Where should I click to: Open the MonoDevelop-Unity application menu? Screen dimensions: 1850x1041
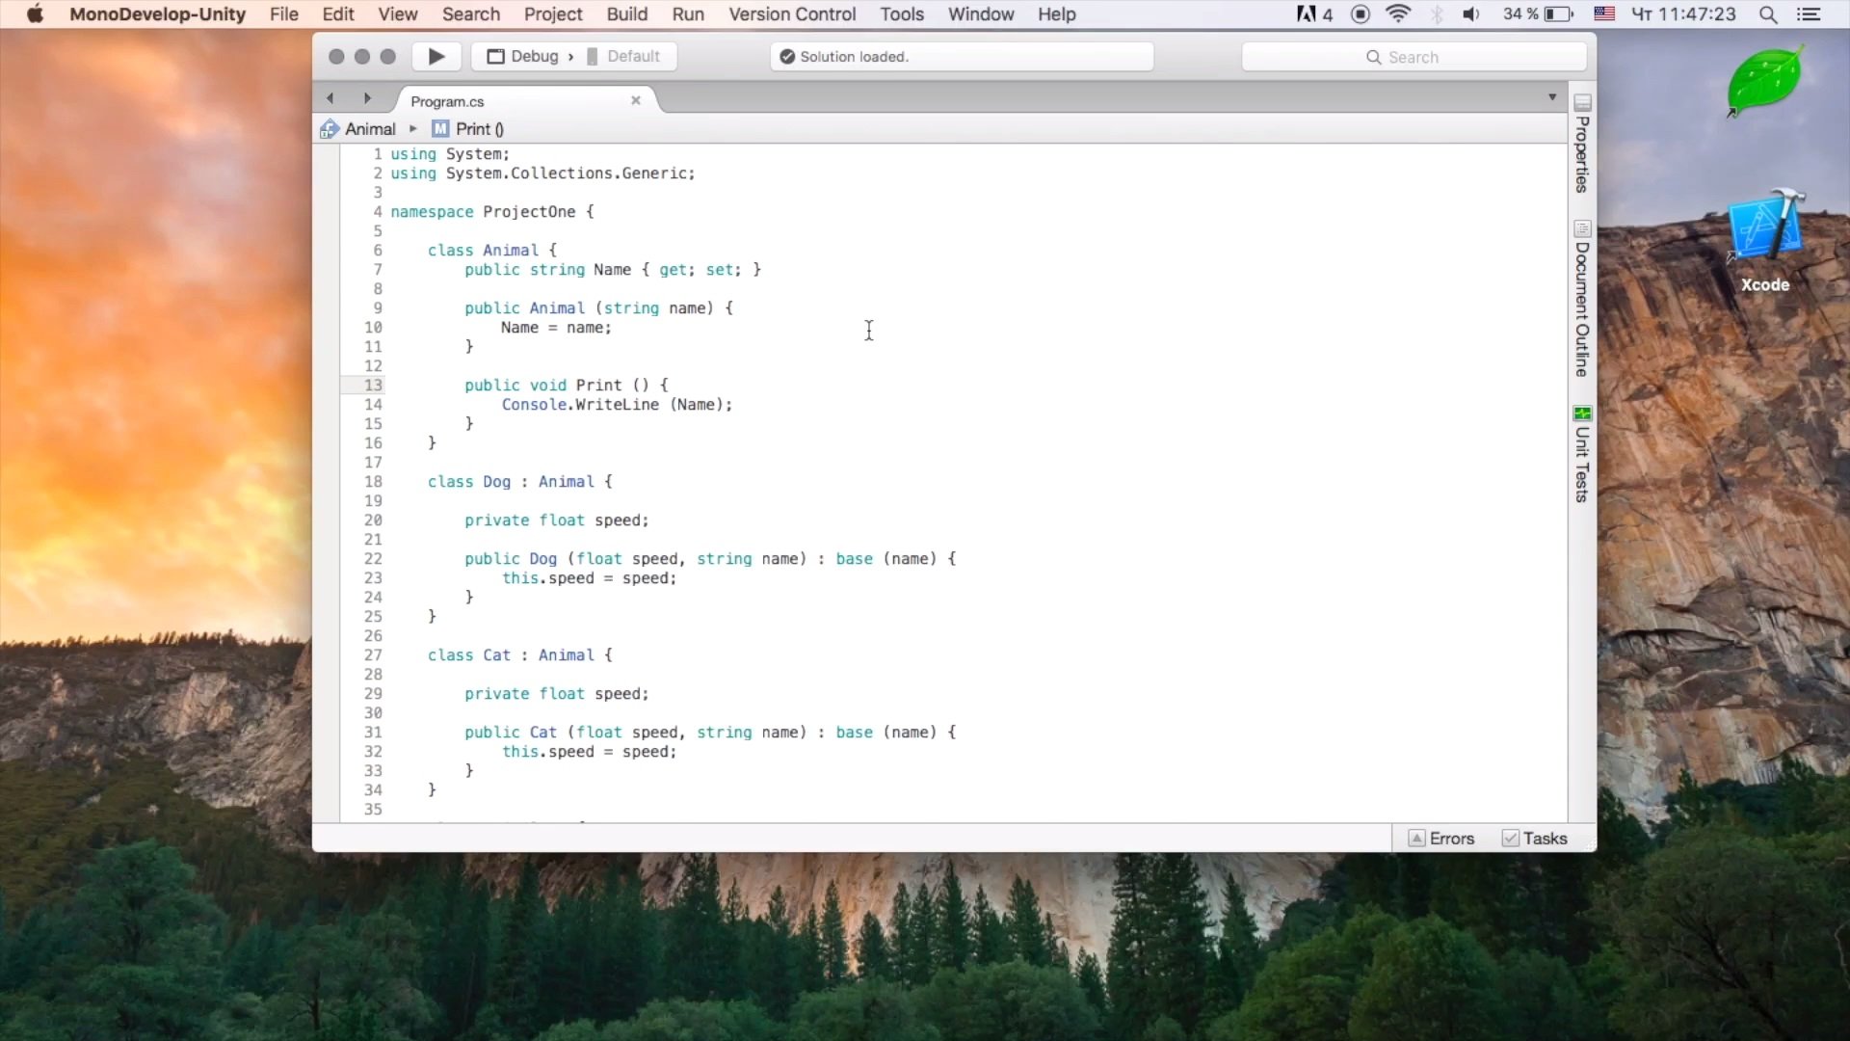157,14
